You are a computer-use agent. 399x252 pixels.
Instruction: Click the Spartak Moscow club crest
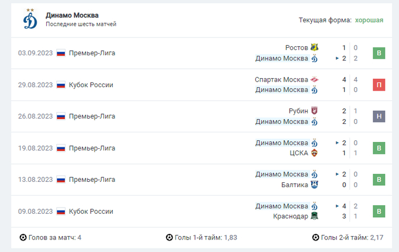(x=314, y=79)
